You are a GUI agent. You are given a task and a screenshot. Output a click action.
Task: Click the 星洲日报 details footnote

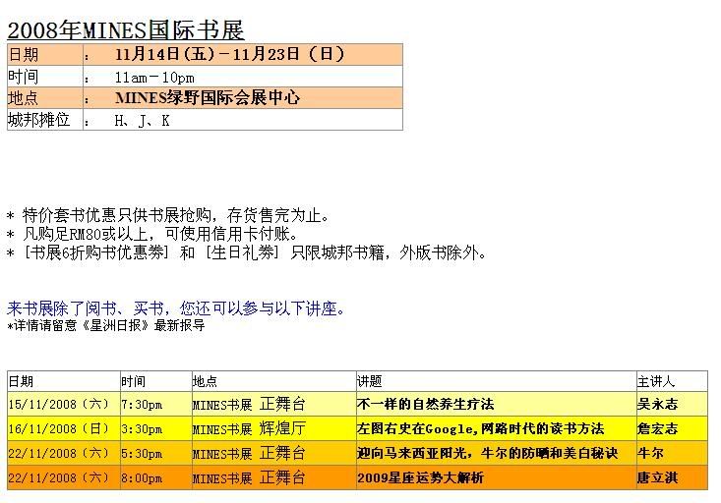pos(105,325)
